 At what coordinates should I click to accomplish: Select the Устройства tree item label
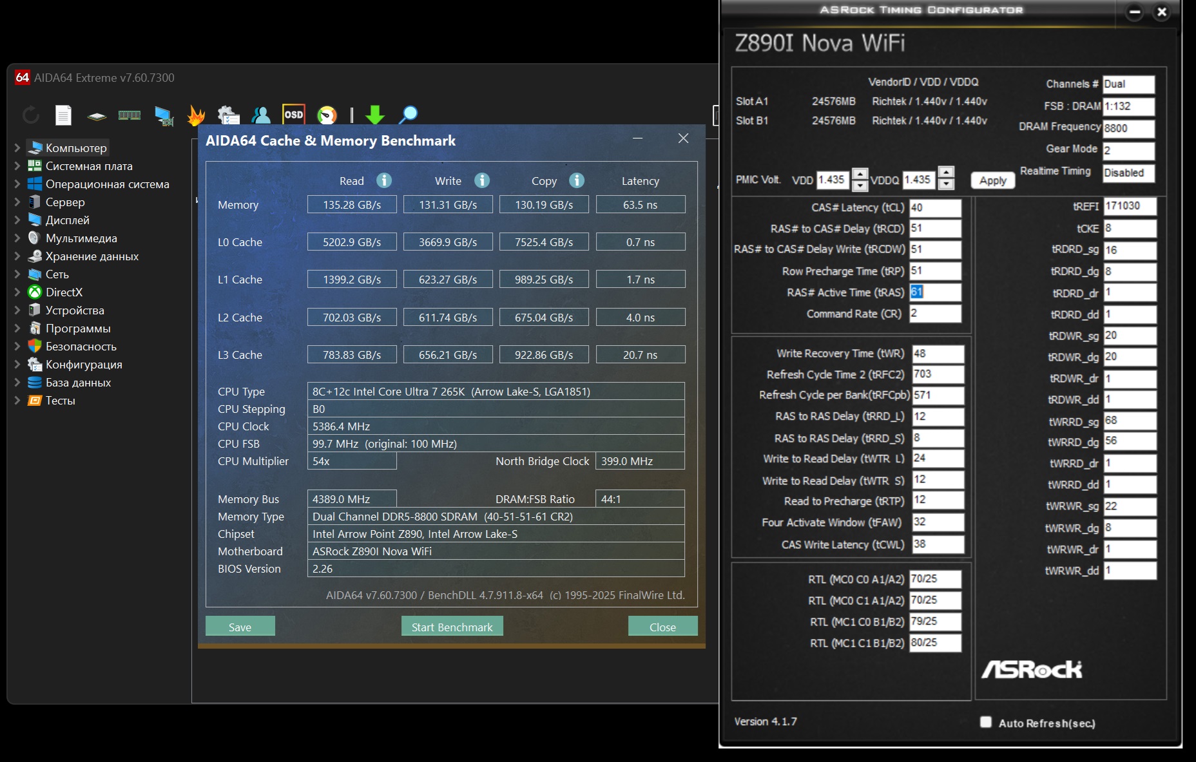coord(75,310)
